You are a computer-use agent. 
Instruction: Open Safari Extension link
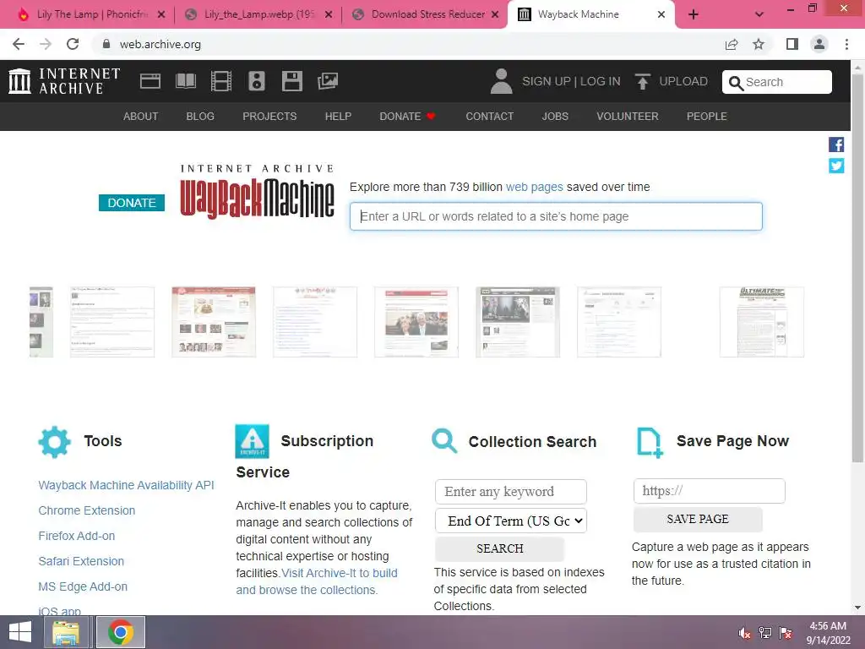[81, 561]
